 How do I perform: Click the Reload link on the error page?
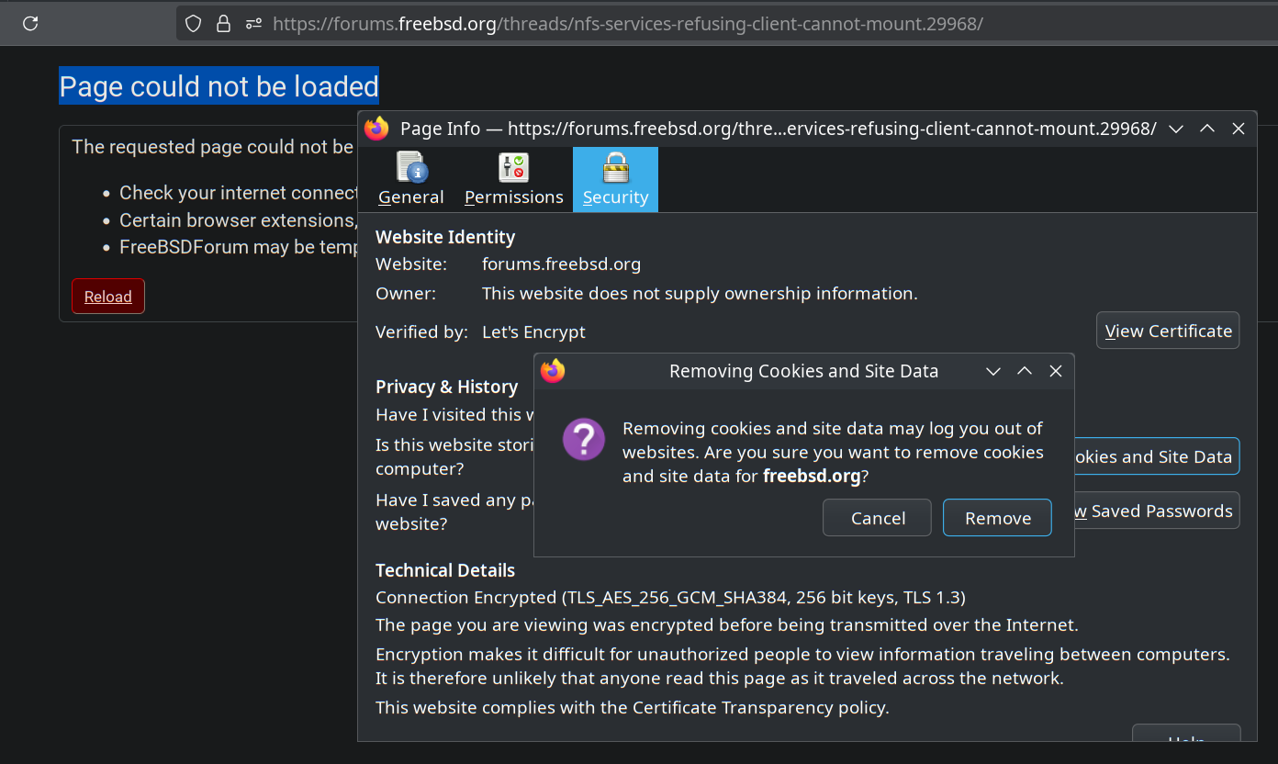tap(107, 296)
